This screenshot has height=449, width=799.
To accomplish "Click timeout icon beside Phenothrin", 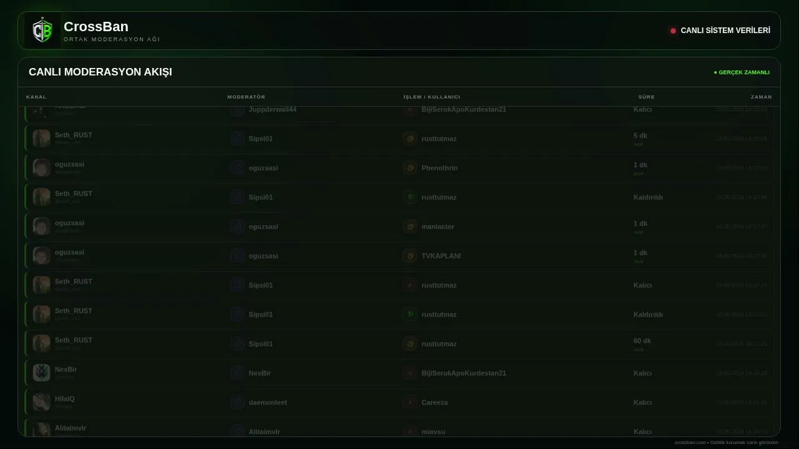I will pyautogui.click(x=410, y=168).
